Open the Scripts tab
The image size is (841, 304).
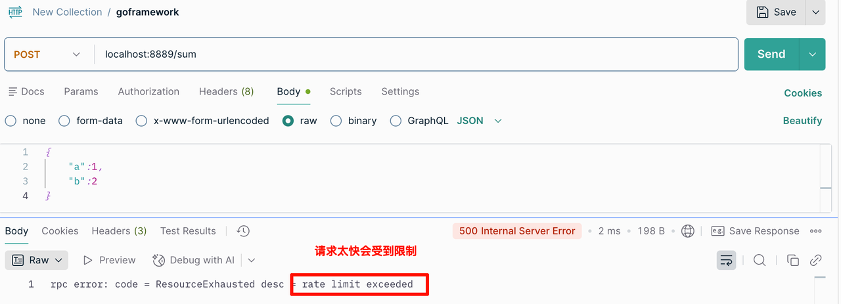[x=346, y=91]
